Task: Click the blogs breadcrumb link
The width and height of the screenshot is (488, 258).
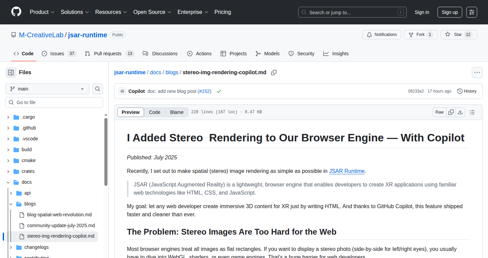Action: click(172, 73)
